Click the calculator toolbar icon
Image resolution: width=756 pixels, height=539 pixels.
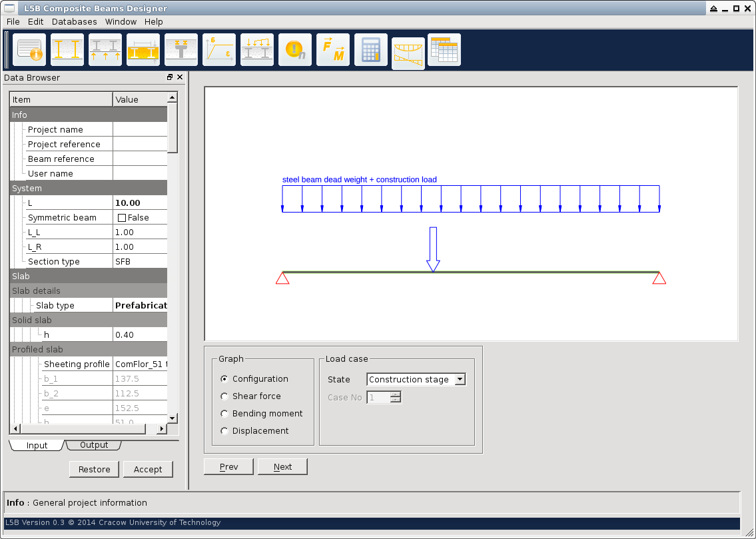[371, 50]
